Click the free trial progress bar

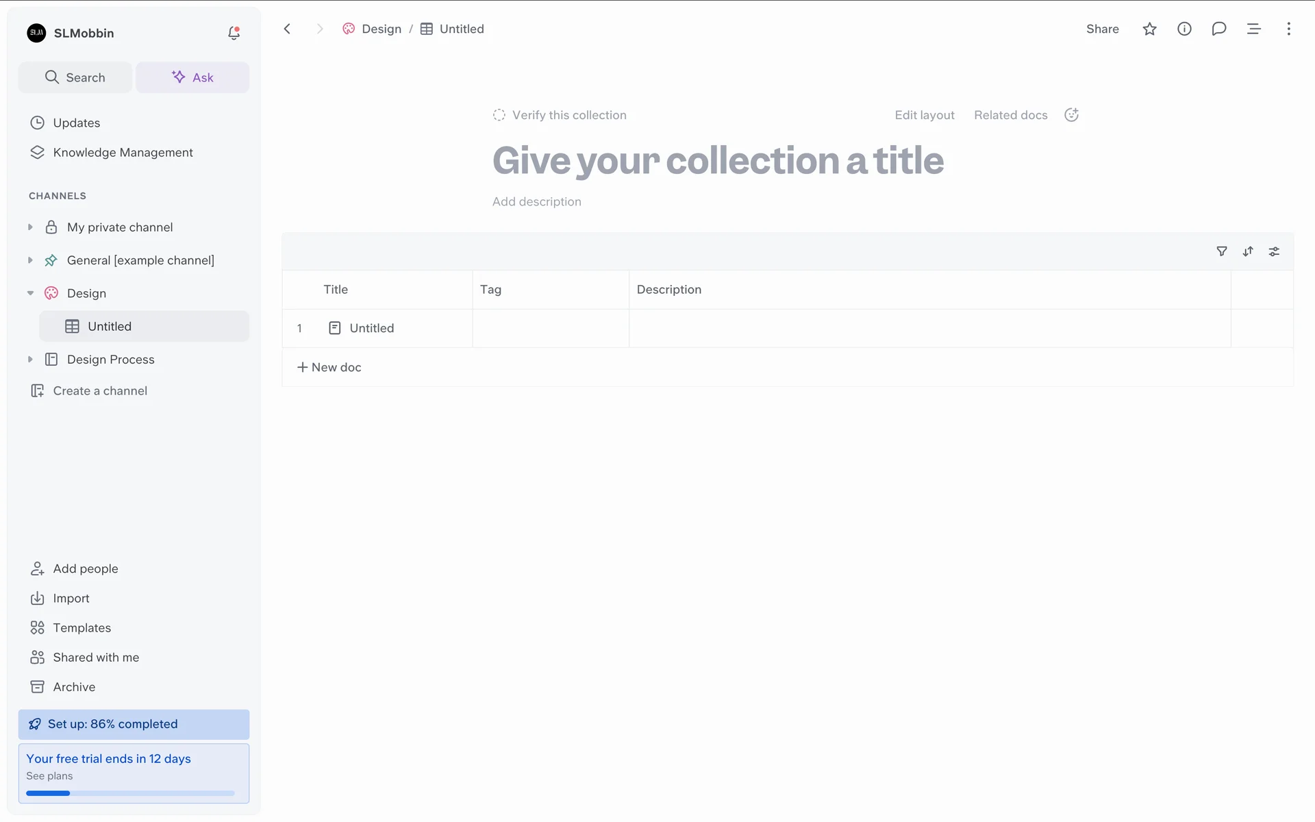point(130,793)
